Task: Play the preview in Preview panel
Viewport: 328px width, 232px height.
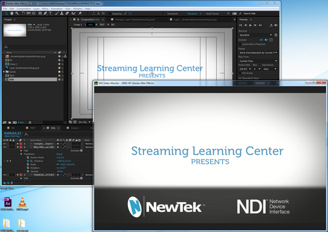Action: (x=250, y=25)
